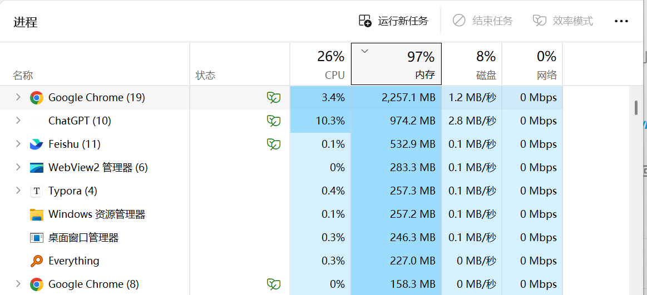Click the 1.2 MB/秒 disk value
Image resolution: width=647 pixels, height=295 pixels.
[472, 98]
